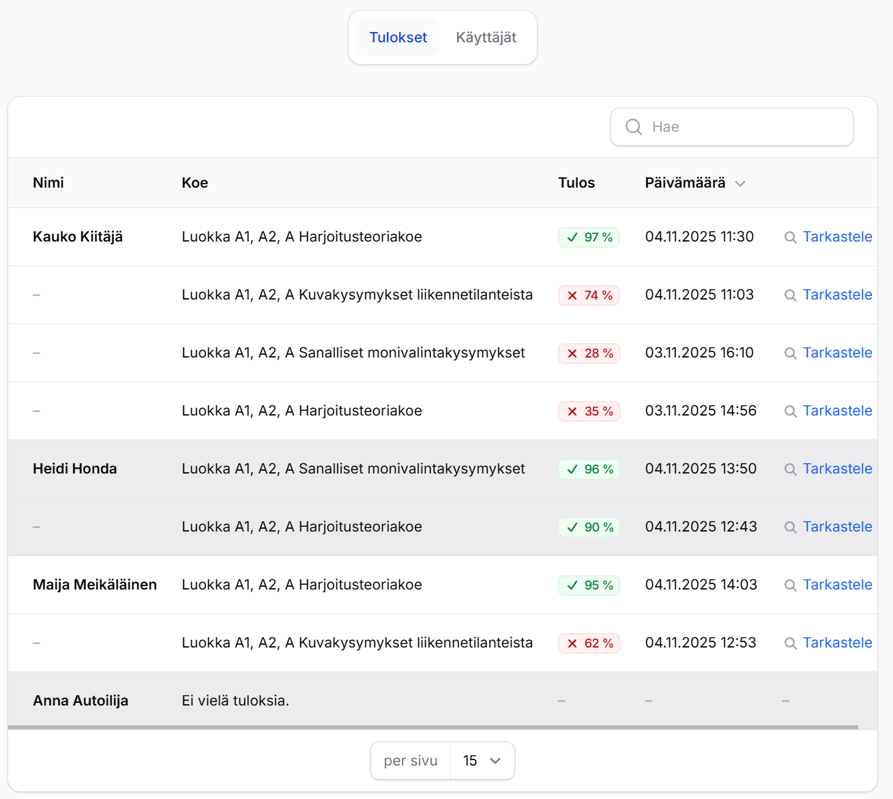Open the per sivu 15 dropdown
Image resolution: width=893 pixels, height=799 pixels.
pyautogui.click(x=482, y=761)
